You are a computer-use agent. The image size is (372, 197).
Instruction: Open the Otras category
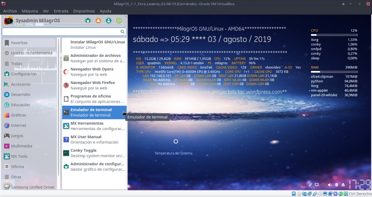[29, 177]
